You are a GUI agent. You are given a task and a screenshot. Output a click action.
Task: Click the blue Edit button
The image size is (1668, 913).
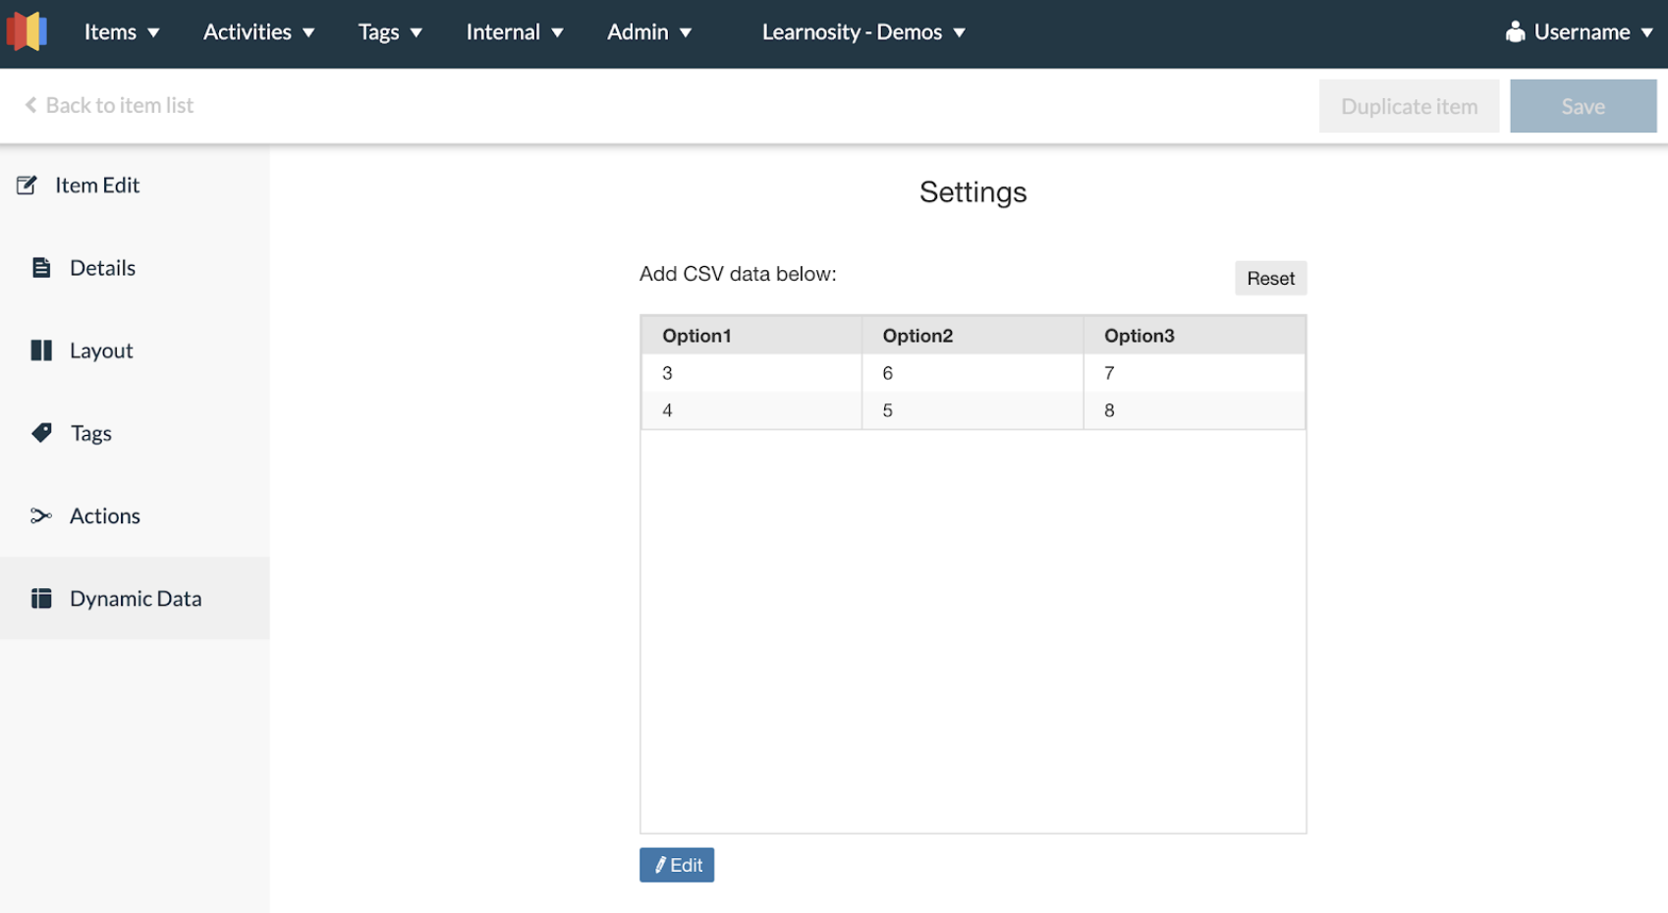677,865
